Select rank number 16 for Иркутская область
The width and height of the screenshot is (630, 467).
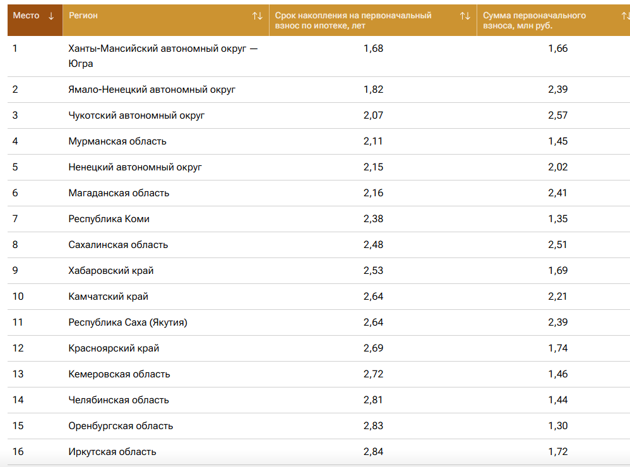[x=18, y=452]
